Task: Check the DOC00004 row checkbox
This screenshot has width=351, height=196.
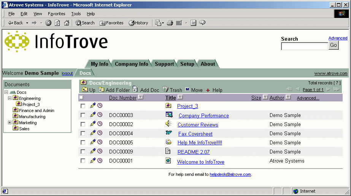Action: pyautogui.click(x=83, y=133)
